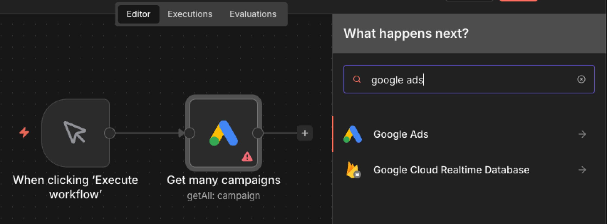
Task: Click the magnifier search icon
Action: click(x=357, y=79)
